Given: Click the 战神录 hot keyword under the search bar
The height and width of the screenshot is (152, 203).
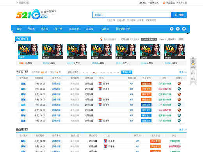Looking at the screenshot, I should pyautogui.click(x=141, y=20).
